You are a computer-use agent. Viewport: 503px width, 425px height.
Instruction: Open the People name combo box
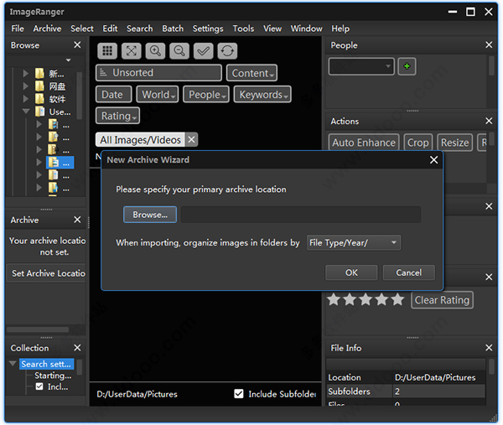coord(361,66)
